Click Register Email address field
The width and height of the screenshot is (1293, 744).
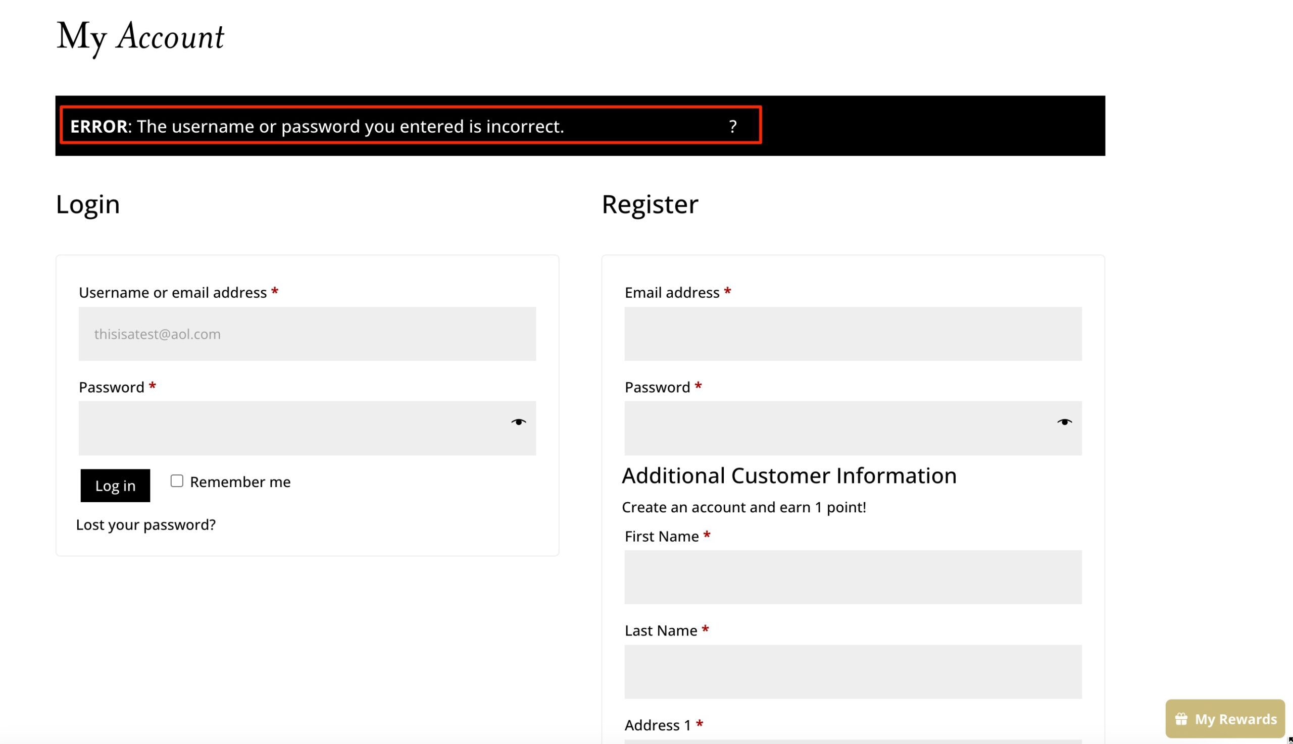tap(852, 334)
